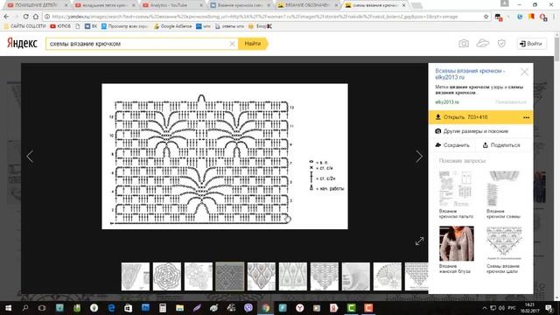The image size is (560, 315).
Task: Switch to Chrome in the taskbar
Action: coord(265,308)
